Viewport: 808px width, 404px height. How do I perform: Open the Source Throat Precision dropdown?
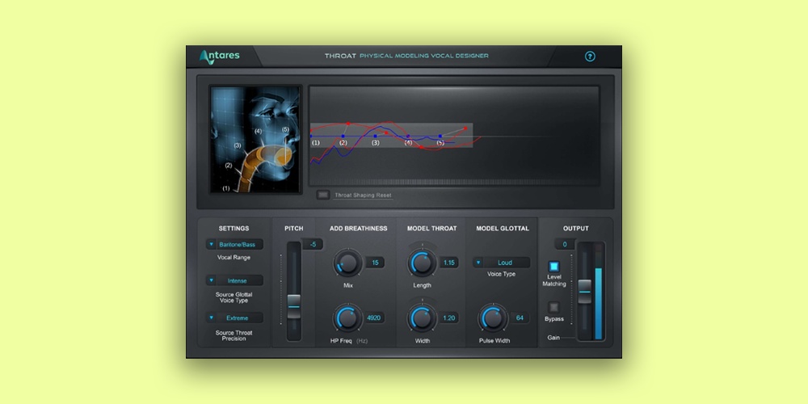[x=234, y=318]
